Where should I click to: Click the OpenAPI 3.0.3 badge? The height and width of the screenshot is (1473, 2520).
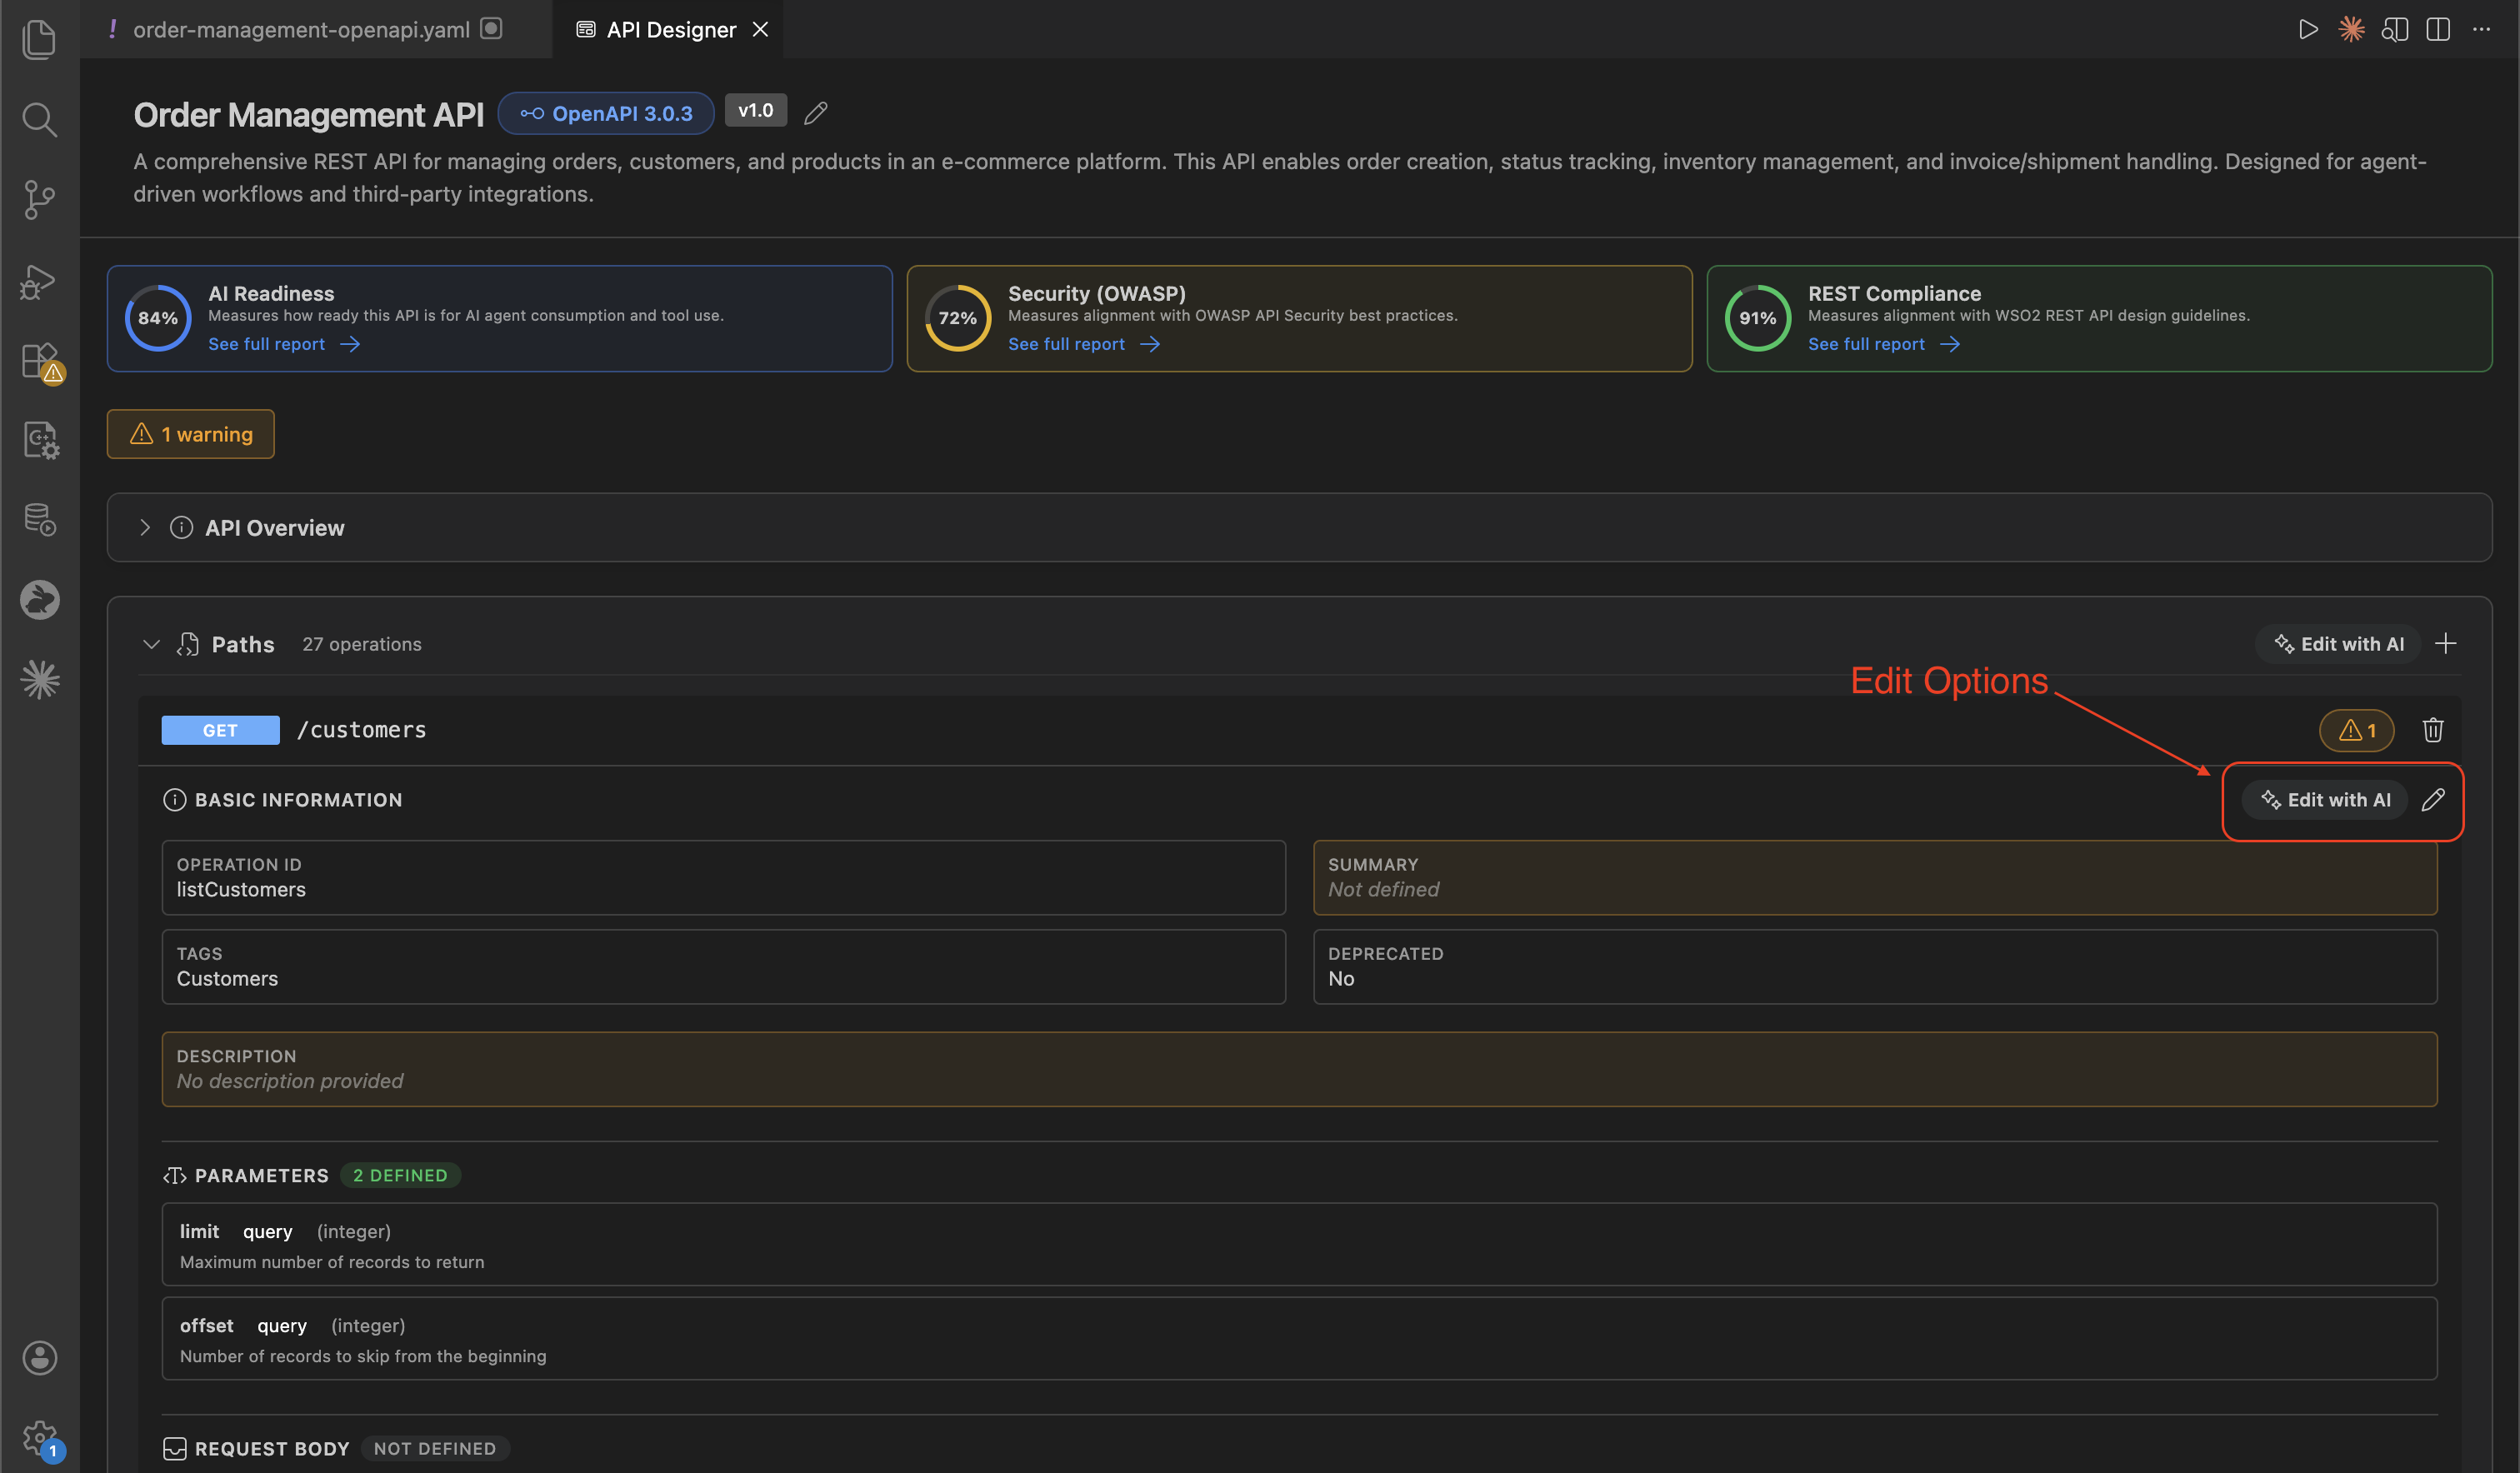click(606, 113)
